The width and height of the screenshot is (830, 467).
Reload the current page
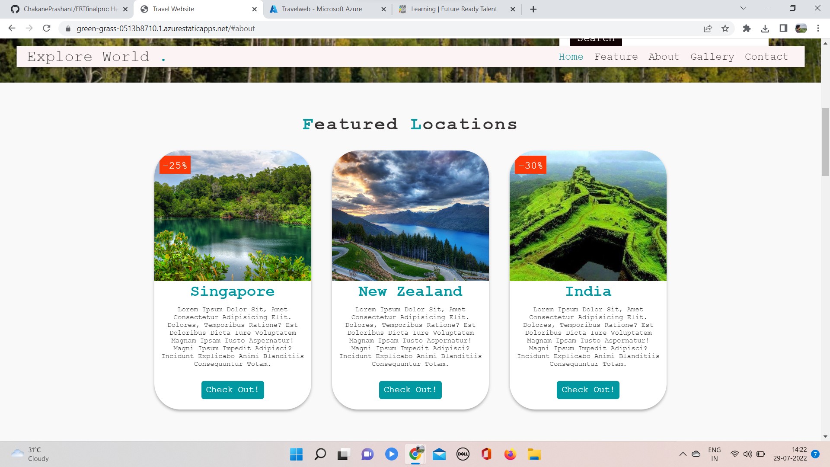tap(47, 29)
